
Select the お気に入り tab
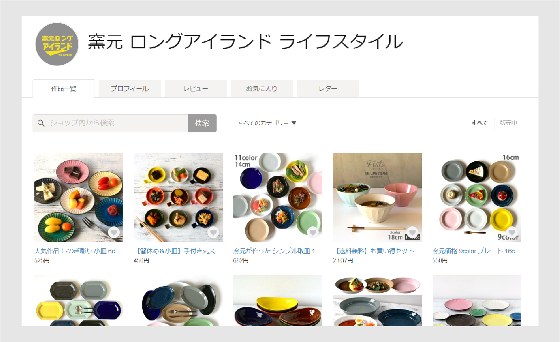[x=262, y=88]
